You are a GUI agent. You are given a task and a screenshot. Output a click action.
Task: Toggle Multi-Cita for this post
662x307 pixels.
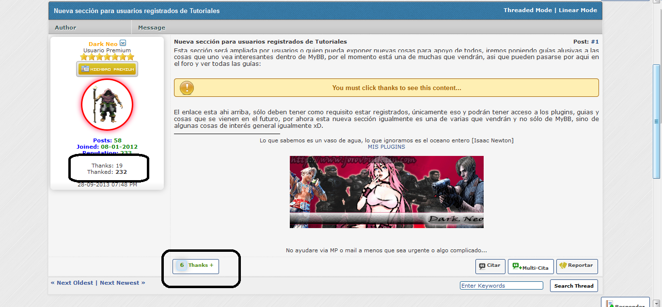click(530, 267)
